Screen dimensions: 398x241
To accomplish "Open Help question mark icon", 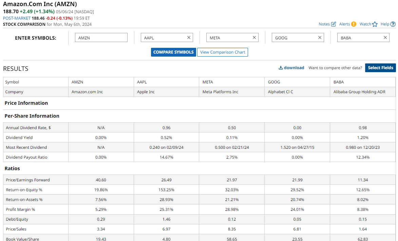I will (393, 24).
